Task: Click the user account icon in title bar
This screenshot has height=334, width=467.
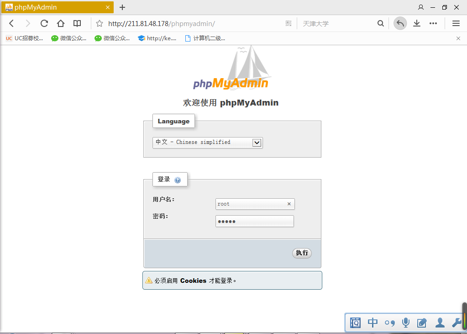Action: tap(421, 7)
